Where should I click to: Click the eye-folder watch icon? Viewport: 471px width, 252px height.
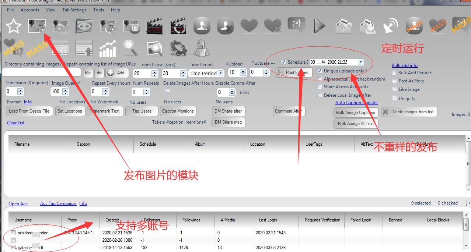pos(84,25)
